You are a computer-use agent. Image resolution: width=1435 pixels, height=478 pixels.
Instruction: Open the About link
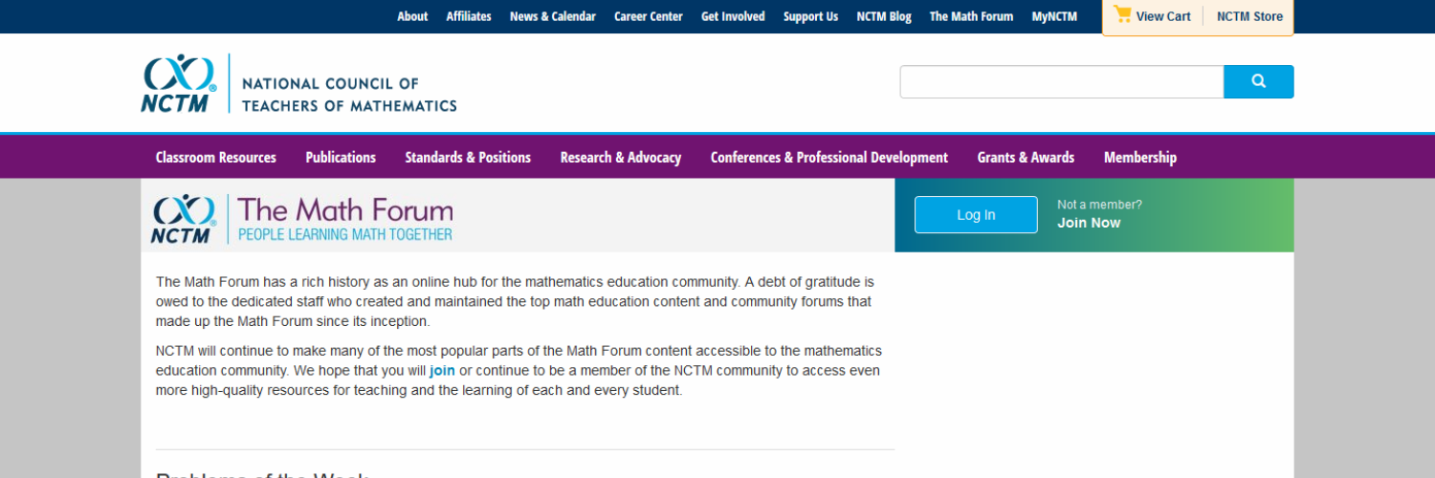[x=412, y=16]
